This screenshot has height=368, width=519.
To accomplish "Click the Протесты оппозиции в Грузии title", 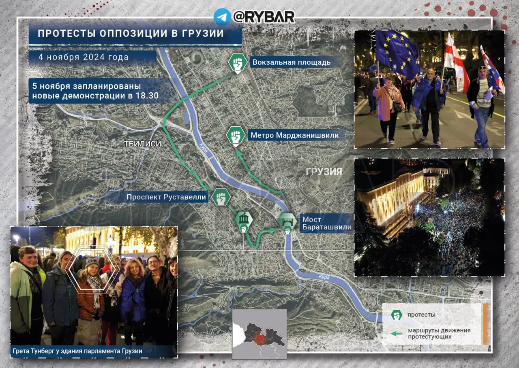I will click(x=131, y=33).
